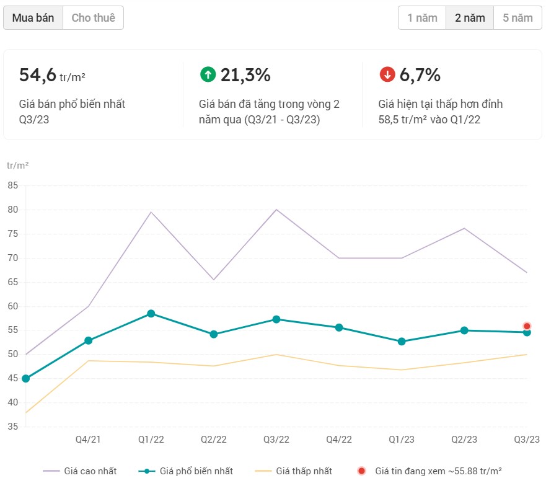The height and width of the screenshot is (478, 546).
Task: Click the Q2/23 teal data point
Action: tap(464, 330)
